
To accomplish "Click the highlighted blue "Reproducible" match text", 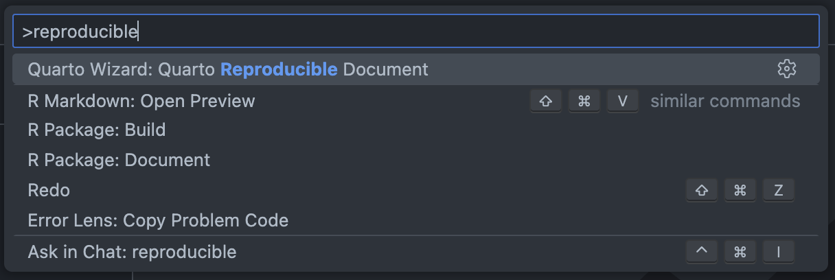I will pos(279,69).
